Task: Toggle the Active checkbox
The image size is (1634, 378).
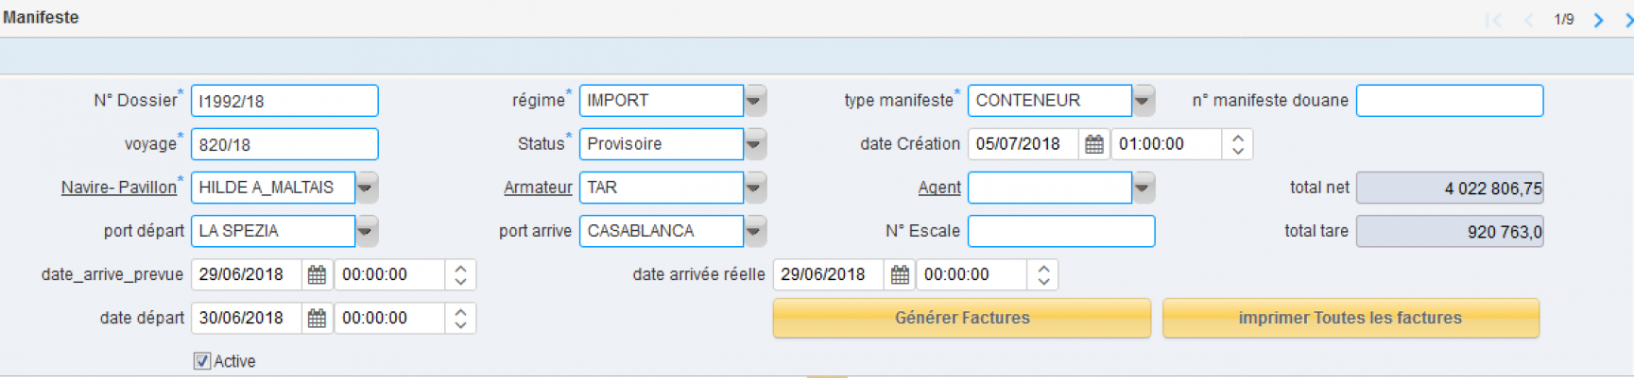Action: pos(202,361)
